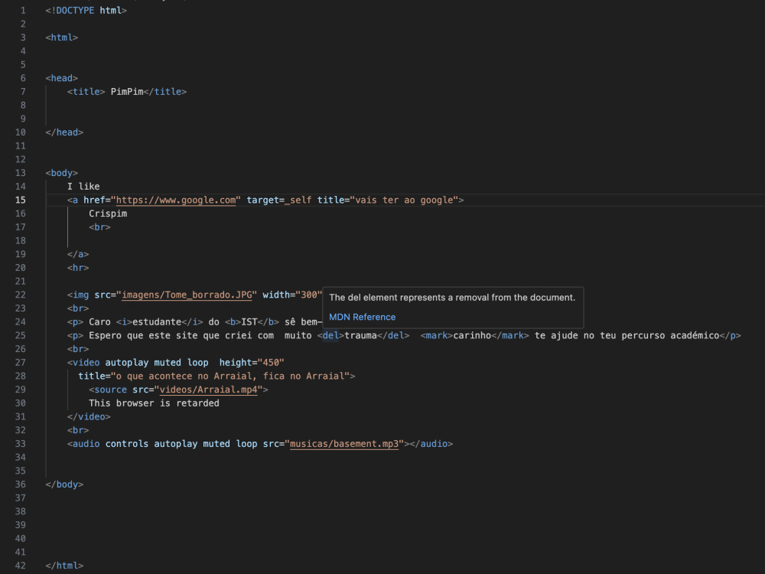Click the opening body tag
765x574 pixels.
pyautogui.click(x=61, y=173)
